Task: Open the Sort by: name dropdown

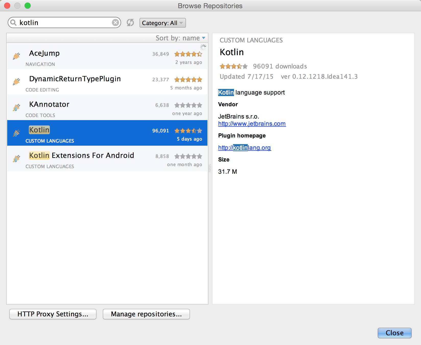Action: tap(180, 38)
